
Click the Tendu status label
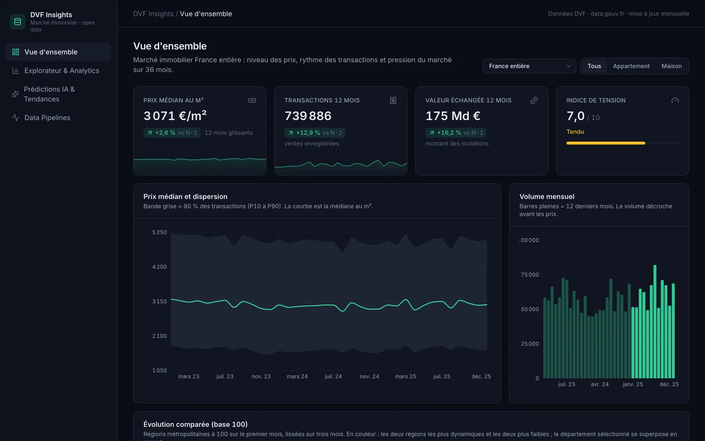pos(575,132)
